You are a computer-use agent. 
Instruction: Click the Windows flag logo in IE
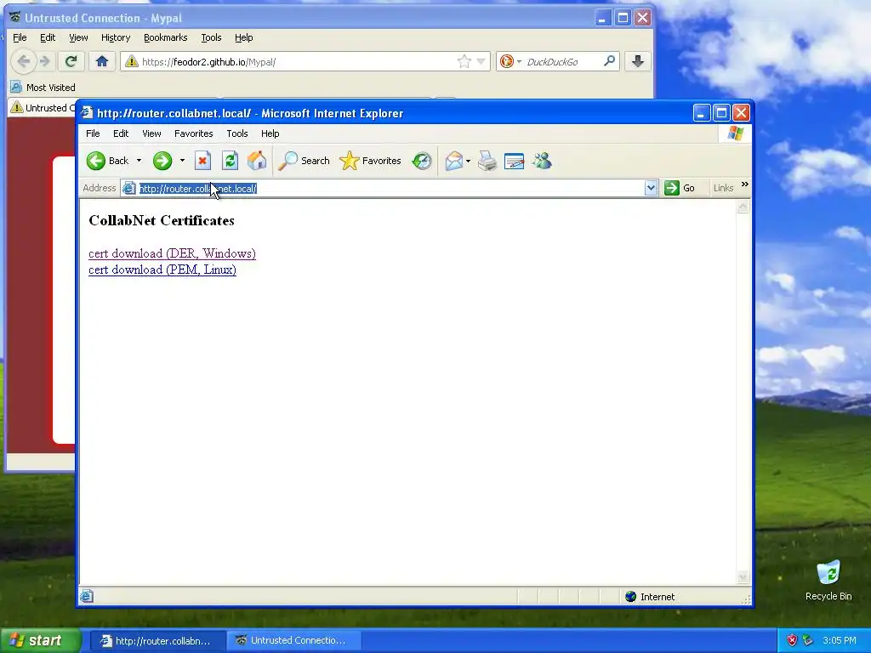click(x=735, y=133)
